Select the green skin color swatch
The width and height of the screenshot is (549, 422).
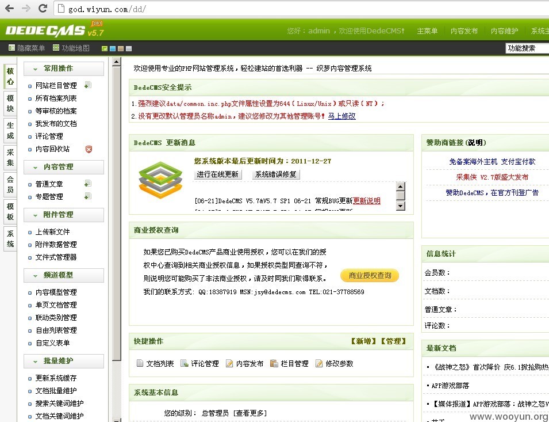104,49
